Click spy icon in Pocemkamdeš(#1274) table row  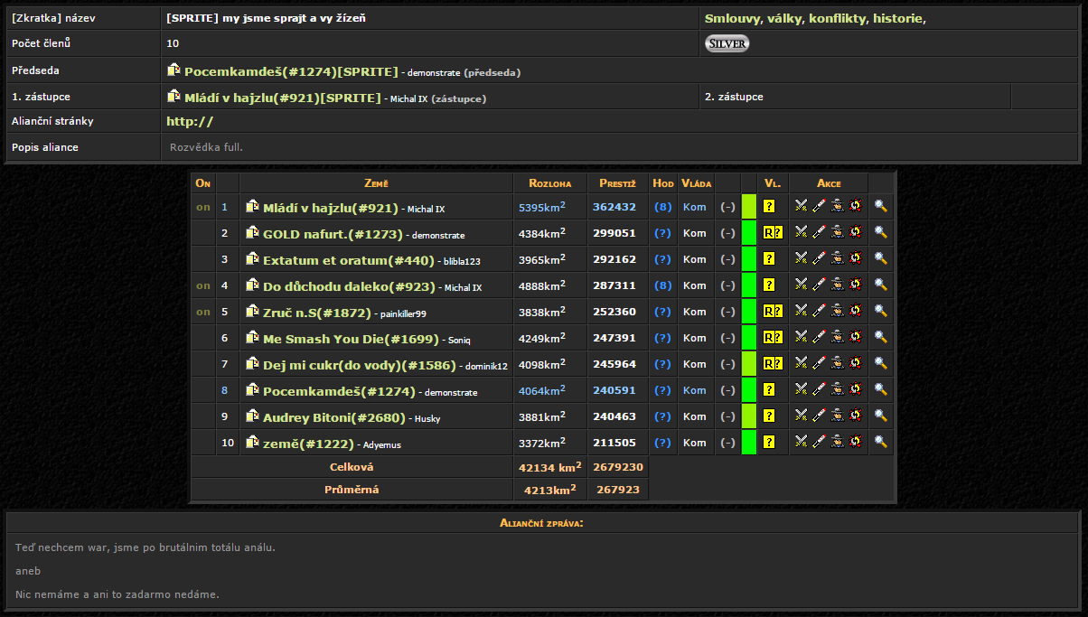[x=837, y=389]
